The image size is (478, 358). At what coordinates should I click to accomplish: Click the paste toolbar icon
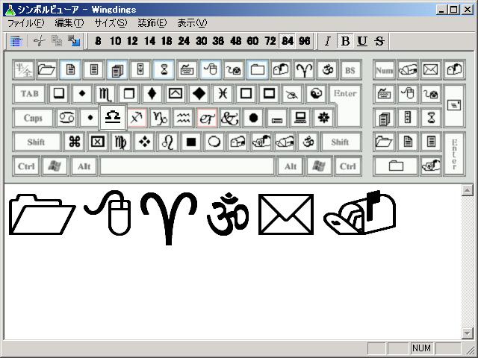tap(73, 41)
